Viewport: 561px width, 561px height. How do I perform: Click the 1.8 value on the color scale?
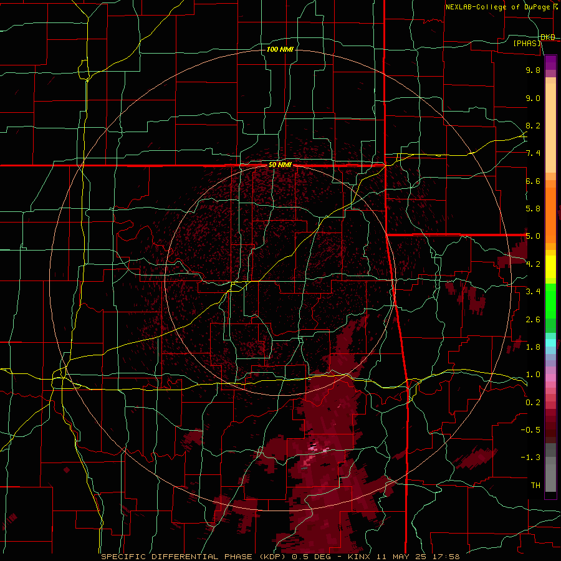point(533,347)
